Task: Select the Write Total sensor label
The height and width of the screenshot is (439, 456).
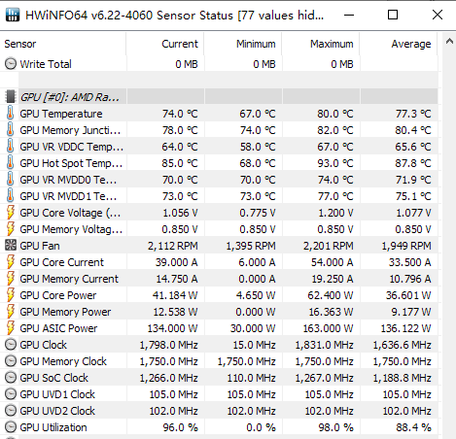Action: coord(46,64)
